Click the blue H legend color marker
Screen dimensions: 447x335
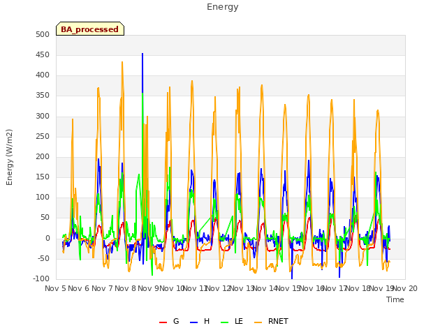click(x=194, y=322)
